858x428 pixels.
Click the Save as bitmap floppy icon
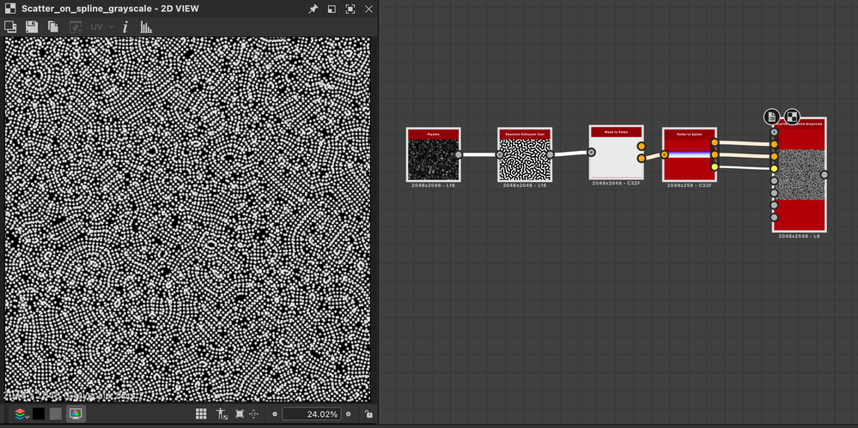32,27
